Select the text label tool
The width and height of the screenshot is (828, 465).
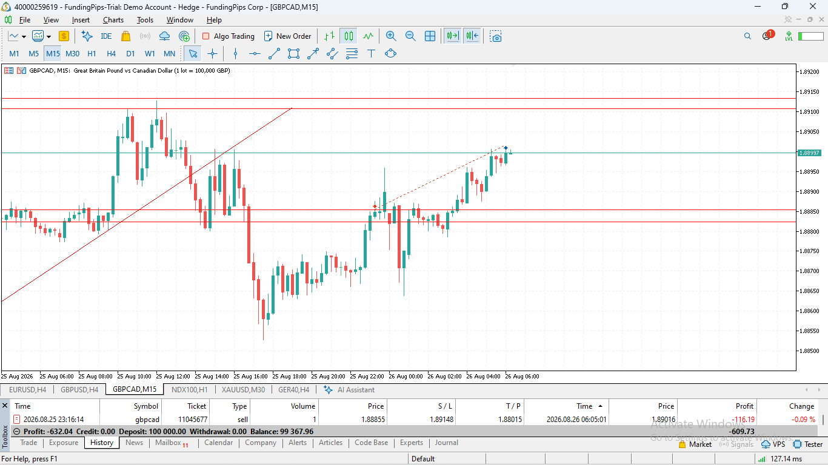(371, 53)
